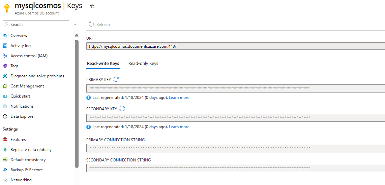
Task: Select the Read-write Keys tab
Action: point(103,64)
